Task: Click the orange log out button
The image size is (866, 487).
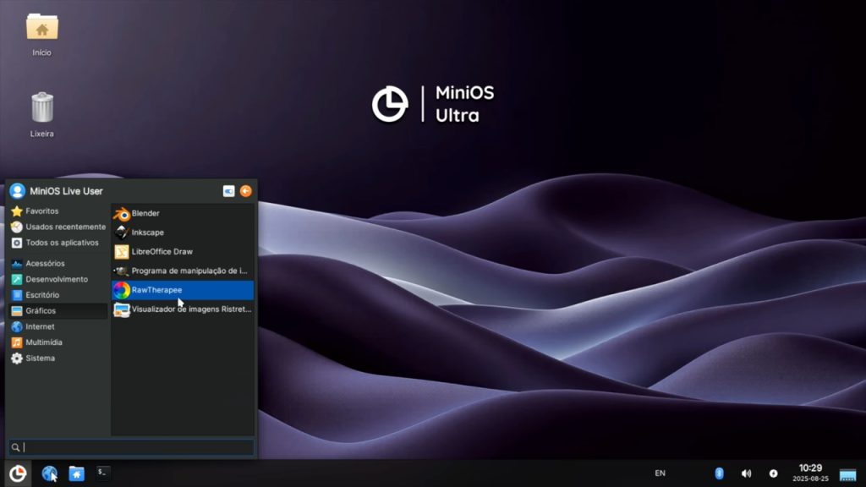Action: 246,191
